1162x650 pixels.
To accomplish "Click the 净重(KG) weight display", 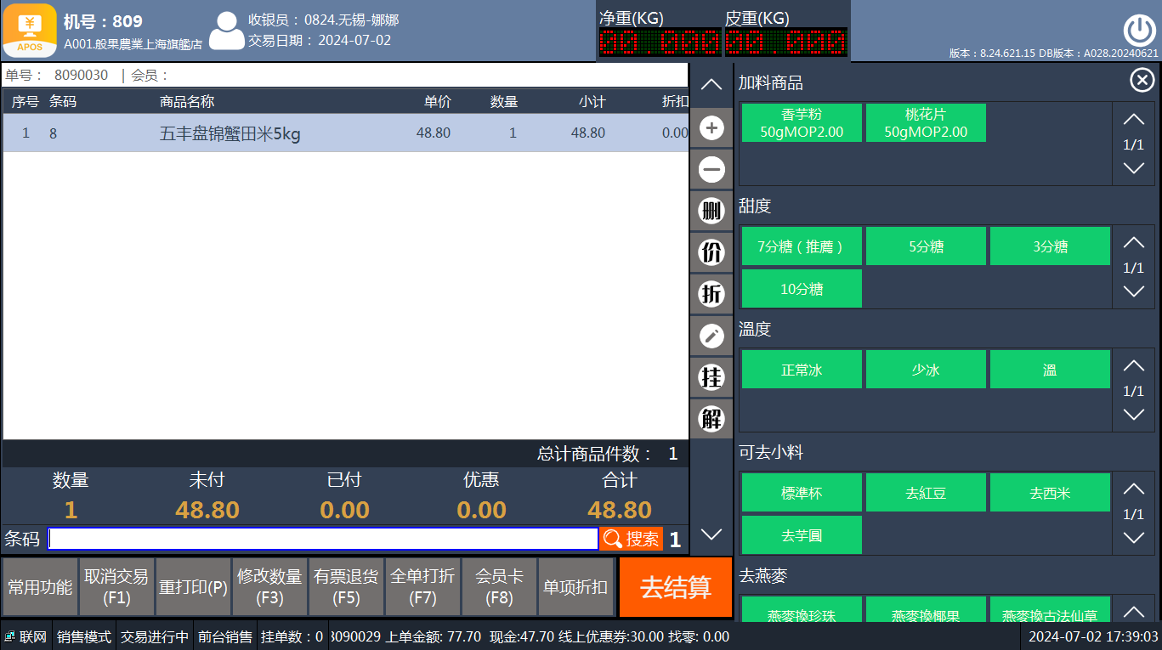I will pyautogui.click(x=659, y=42).
